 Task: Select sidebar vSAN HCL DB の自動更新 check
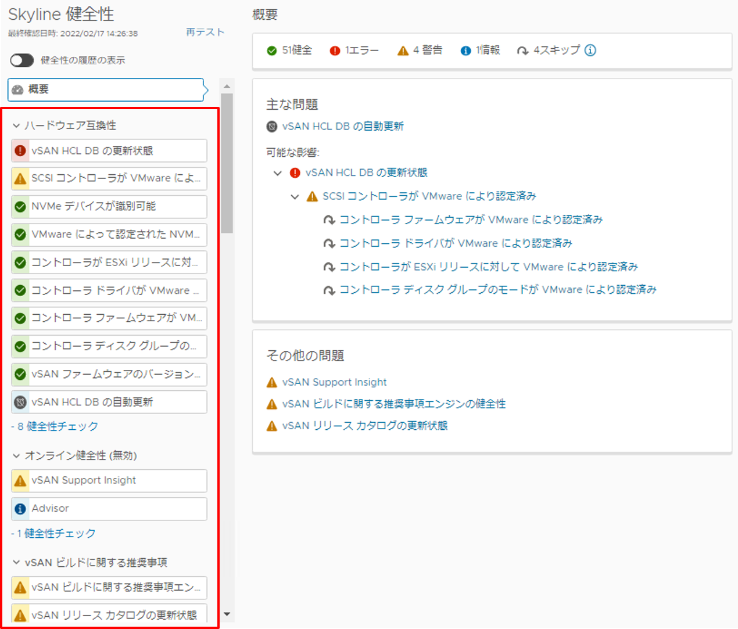click(109, 402)
